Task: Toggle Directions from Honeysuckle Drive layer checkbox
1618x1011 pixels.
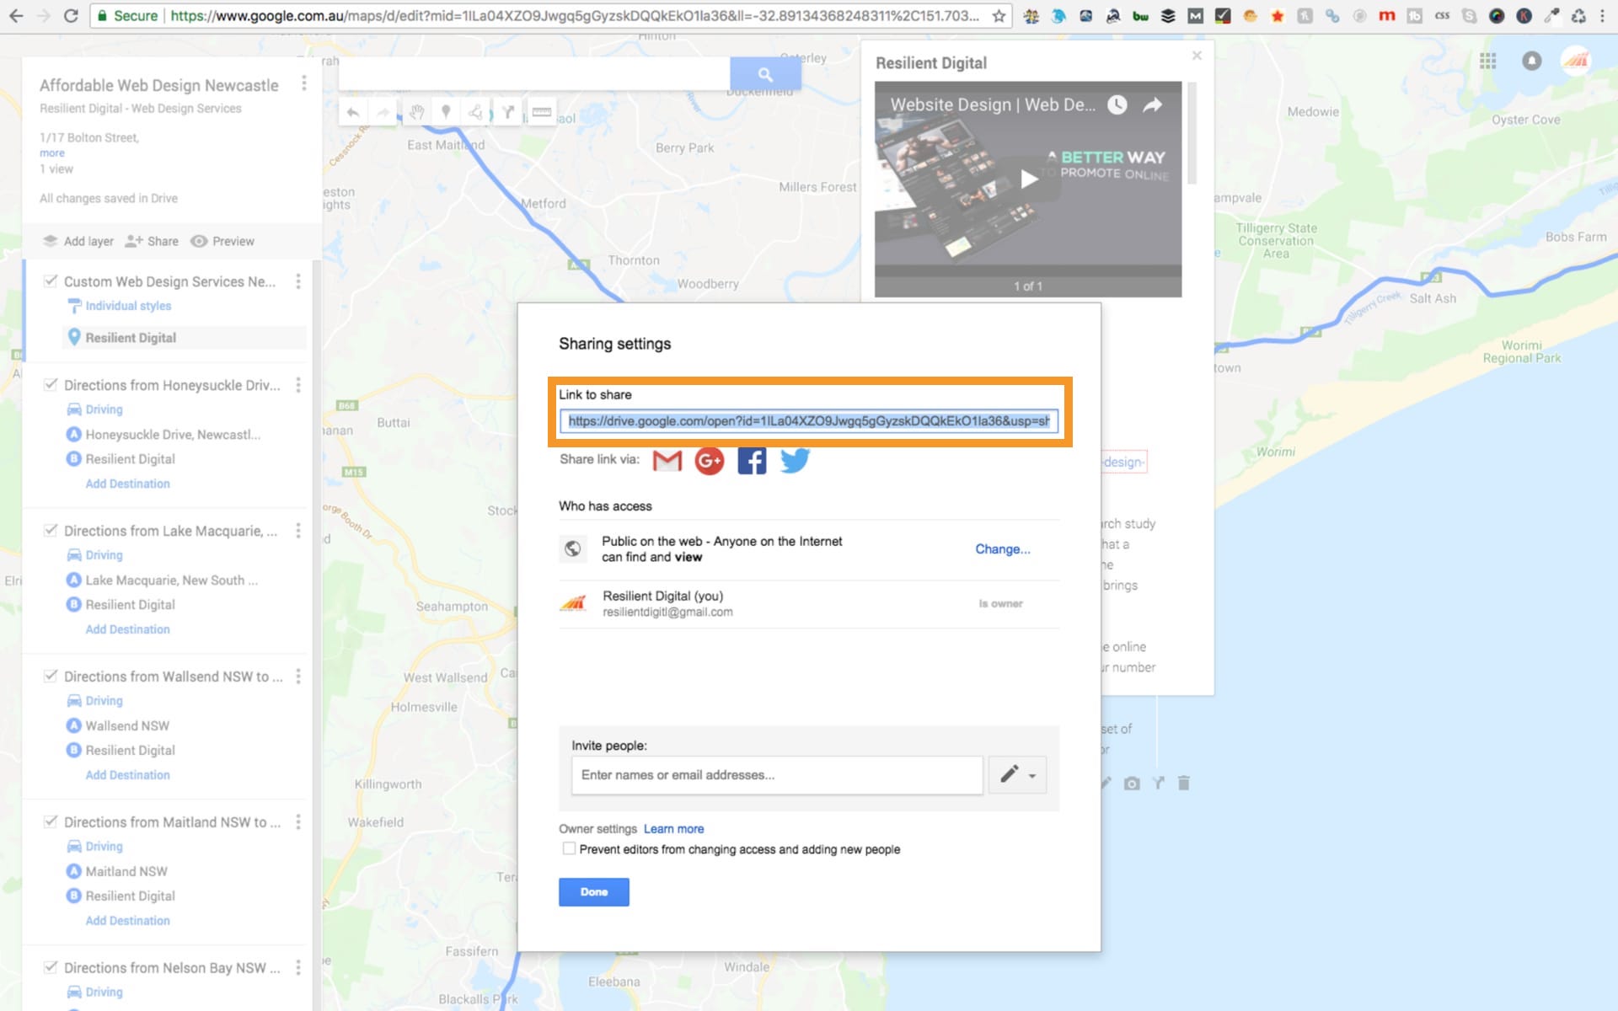Action: (x=51, y=385)
